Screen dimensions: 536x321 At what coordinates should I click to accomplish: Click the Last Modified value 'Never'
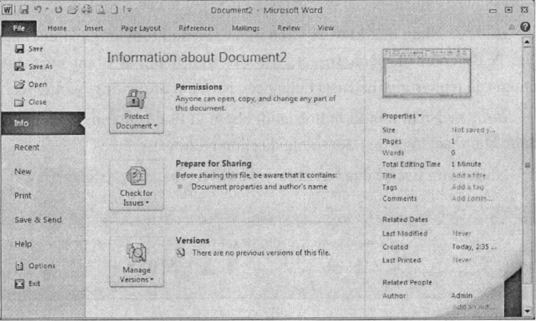click(461, 233)
